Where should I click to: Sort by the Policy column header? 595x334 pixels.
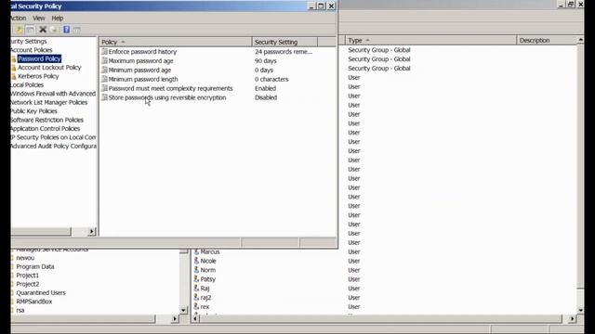click(176, 42)
